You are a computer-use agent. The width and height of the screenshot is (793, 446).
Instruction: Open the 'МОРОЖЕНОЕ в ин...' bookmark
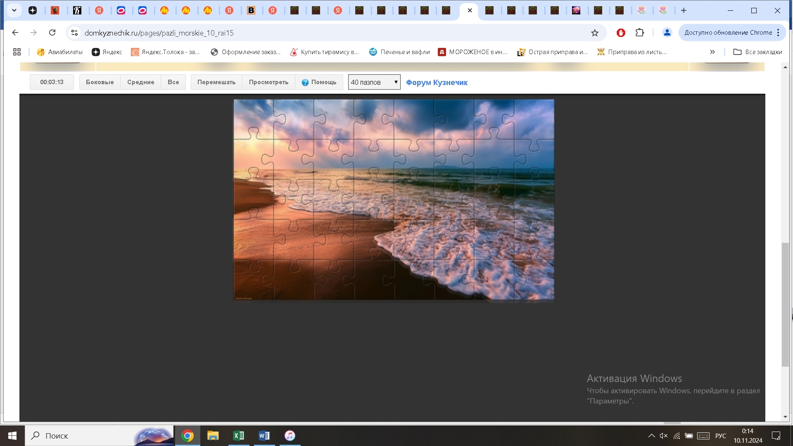(472, 52)
